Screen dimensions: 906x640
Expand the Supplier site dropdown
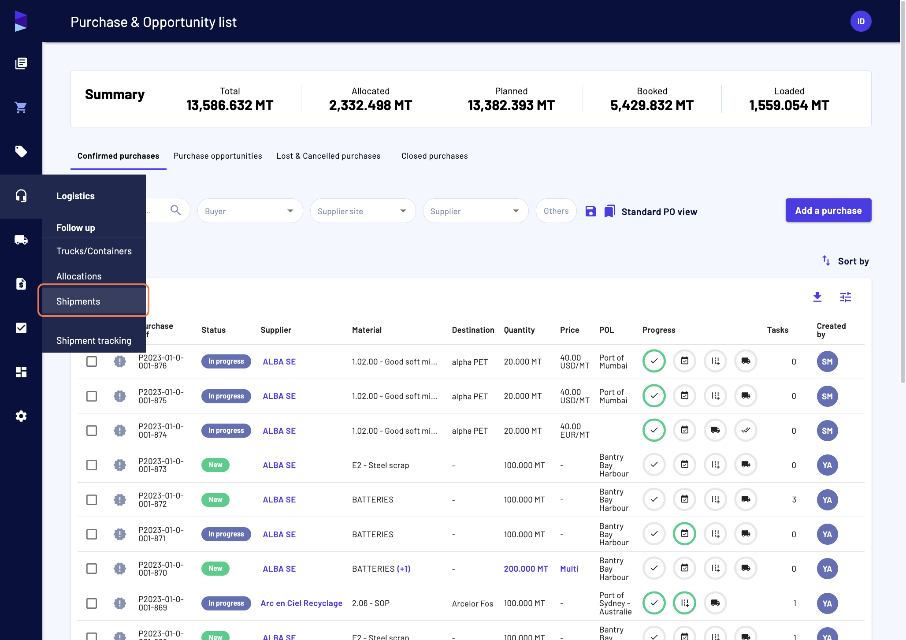click(x=363, y=211)
